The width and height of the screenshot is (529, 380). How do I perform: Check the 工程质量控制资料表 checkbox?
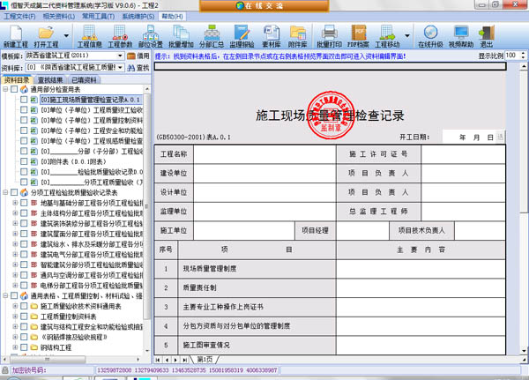pyautogui.click(x=24, y=317)
